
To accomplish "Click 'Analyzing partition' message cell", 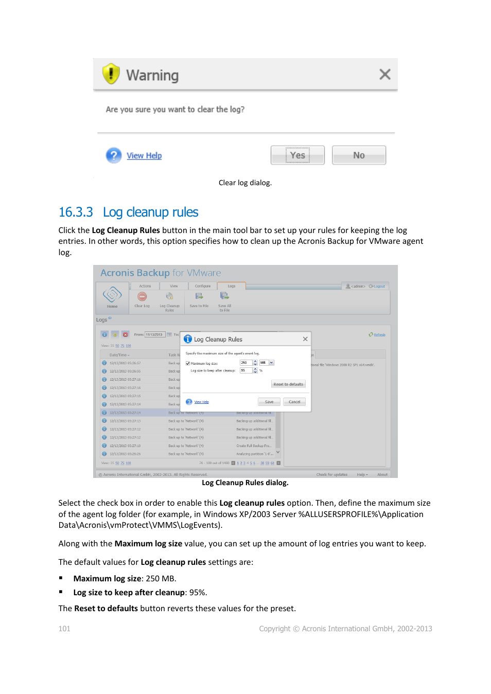I will [x=255, y=454].
